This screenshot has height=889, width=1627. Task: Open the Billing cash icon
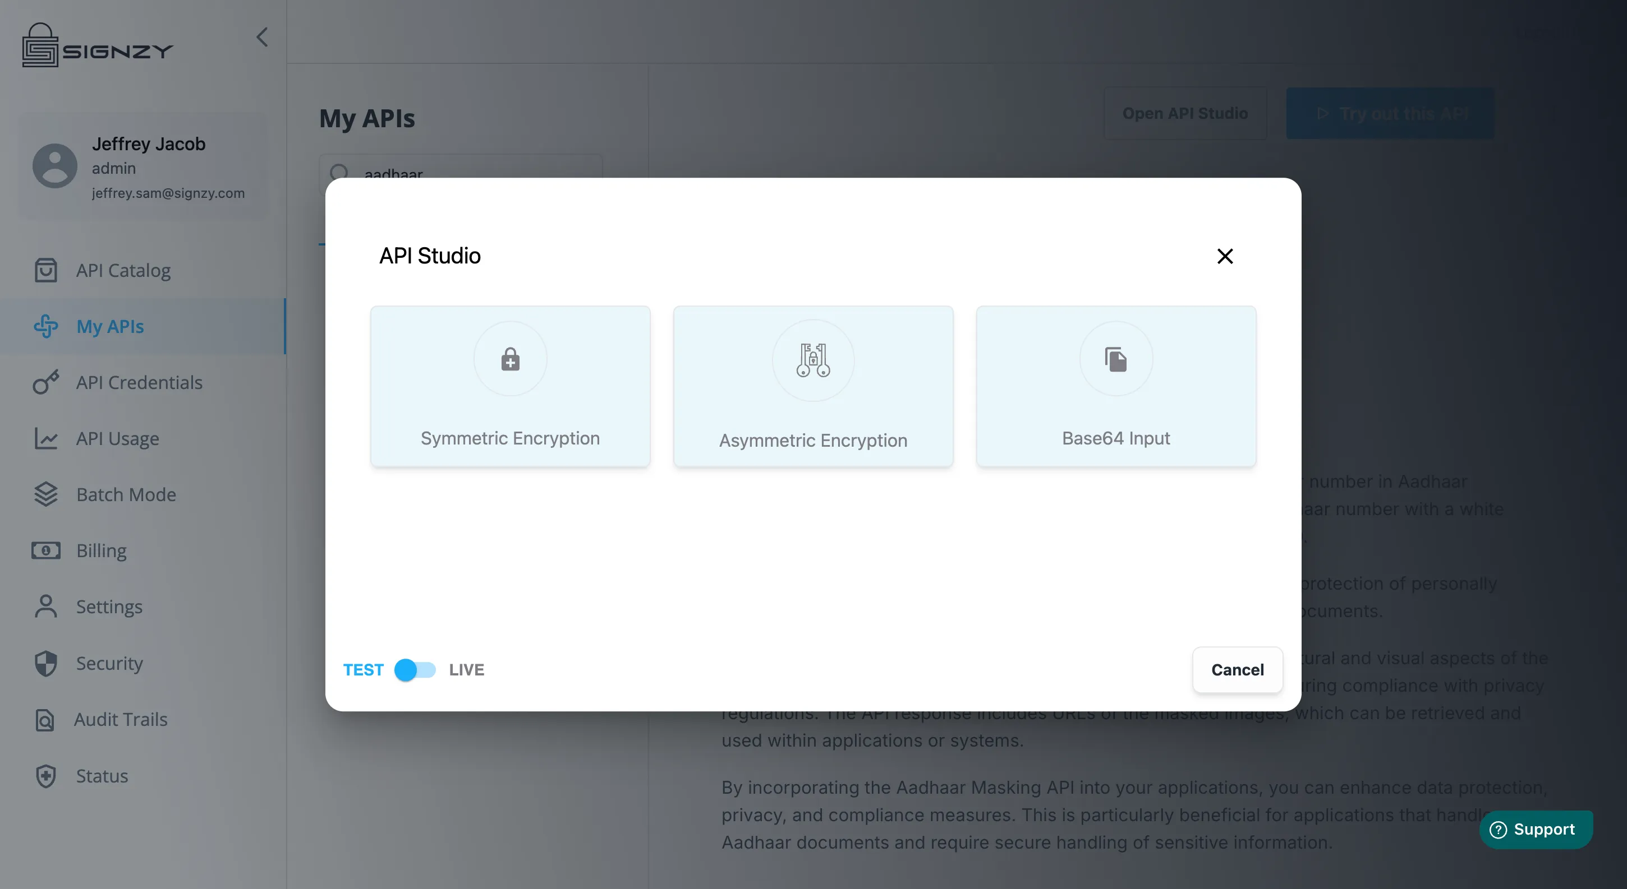click(45, 550)
